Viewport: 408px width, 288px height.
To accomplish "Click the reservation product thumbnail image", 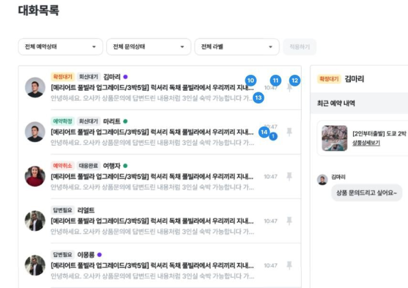I will tap(335, 138).
